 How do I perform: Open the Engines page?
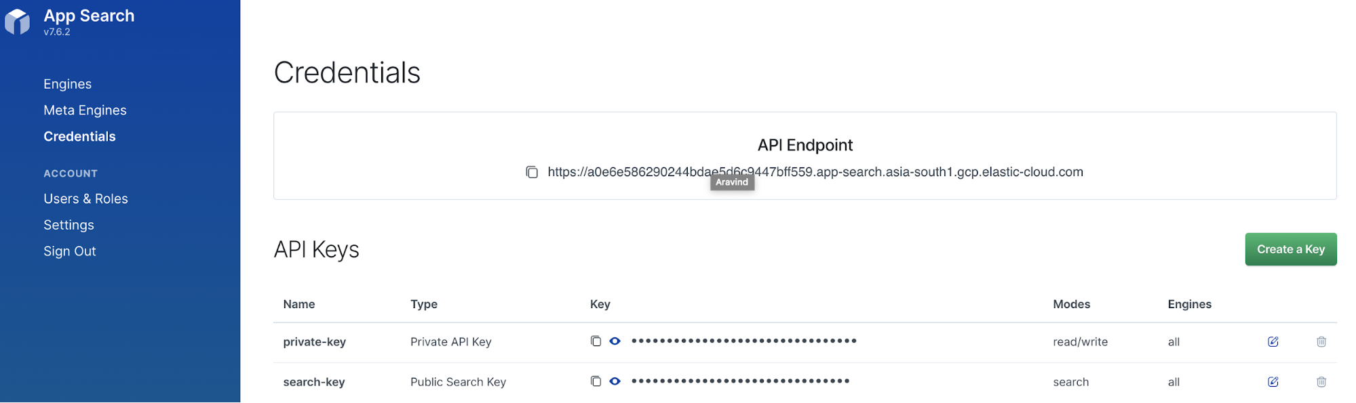pyautogui.click(x=67, y=84)
